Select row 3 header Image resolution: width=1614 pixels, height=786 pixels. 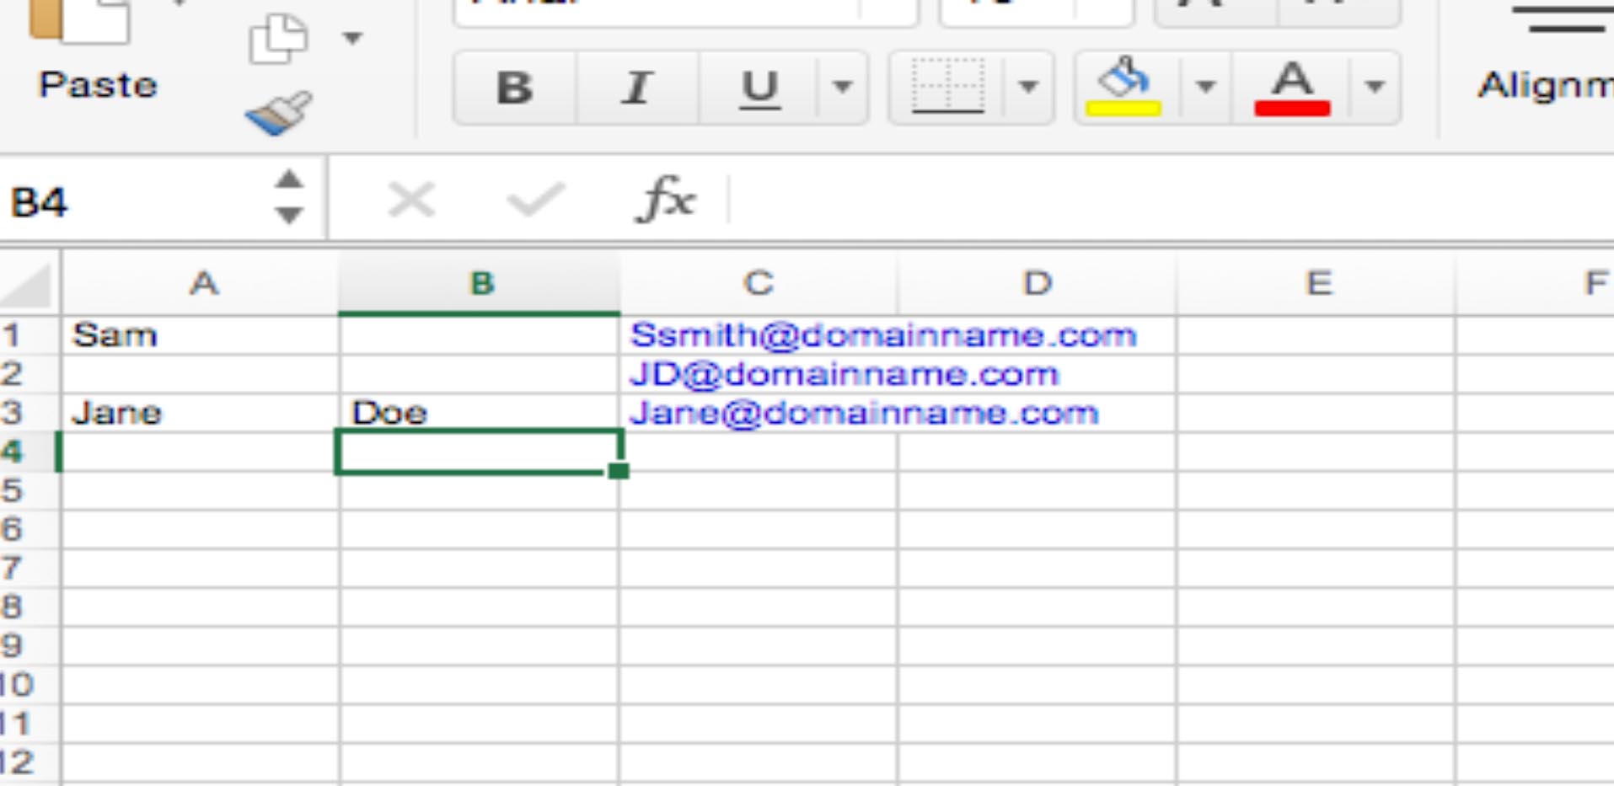click(x=29, y=413)
